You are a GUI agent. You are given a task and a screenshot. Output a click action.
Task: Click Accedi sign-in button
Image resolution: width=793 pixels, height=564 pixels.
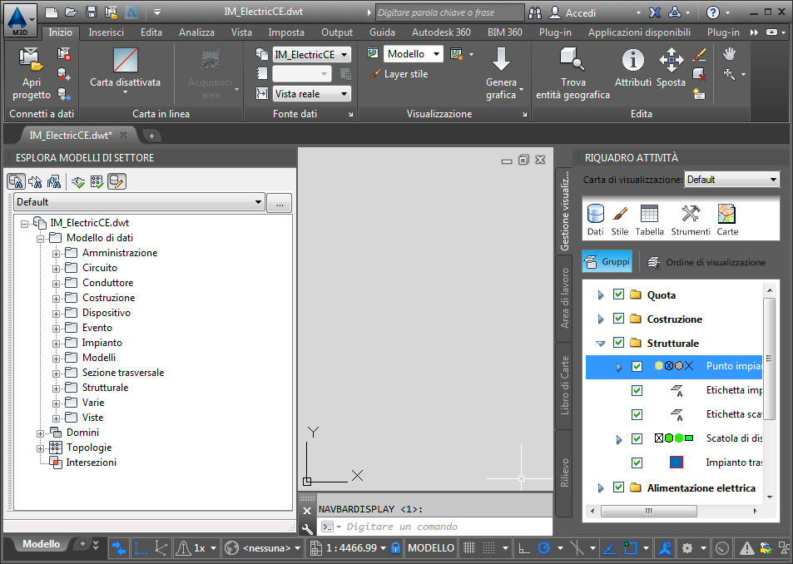[572, 12]
